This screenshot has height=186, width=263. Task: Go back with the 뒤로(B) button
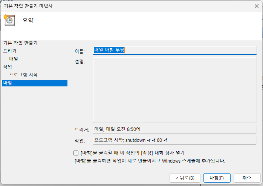tap(185, 178)
